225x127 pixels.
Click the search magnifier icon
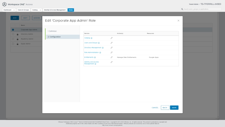point(182,9)
